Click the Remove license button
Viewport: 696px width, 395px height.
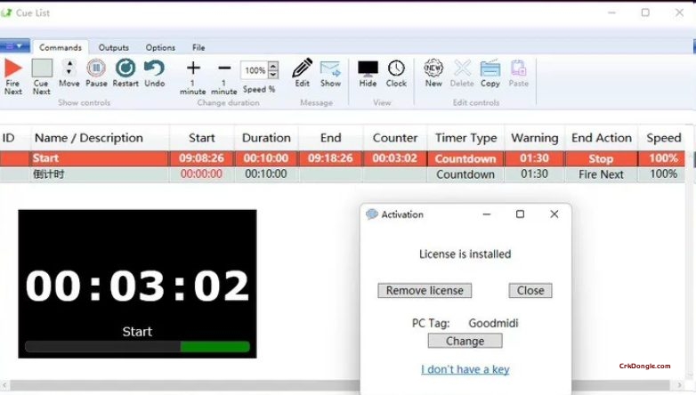425,291
